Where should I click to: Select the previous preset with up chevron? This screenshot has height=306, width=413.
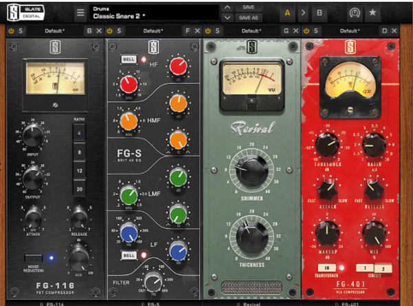click(x=228, y=8)
